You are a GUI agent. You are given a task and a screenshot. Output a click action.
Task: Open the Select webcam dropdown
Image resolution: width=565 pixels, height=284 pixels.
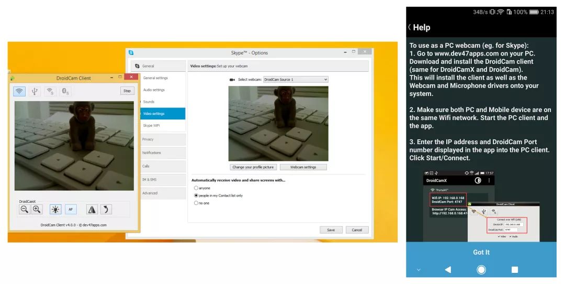click(x=296, y=80)
